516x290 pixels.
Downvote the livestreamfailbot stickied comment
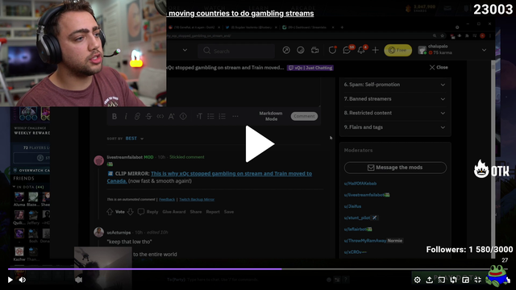coord(131,212)
